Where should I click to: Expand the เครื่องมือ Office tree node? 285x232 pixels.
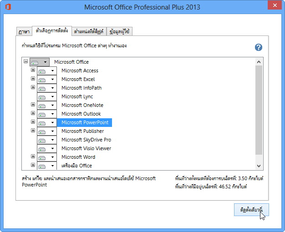tap(33, 165)
